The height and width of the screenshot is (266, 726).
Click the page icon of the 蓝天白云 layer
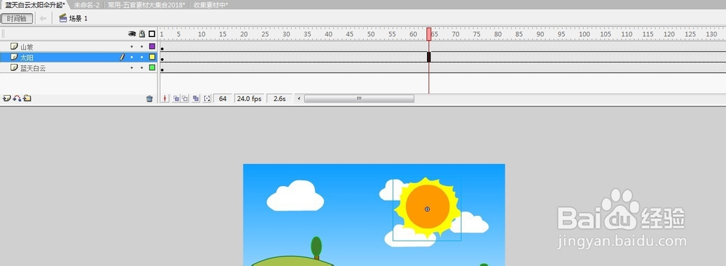[x=14, y=68]
